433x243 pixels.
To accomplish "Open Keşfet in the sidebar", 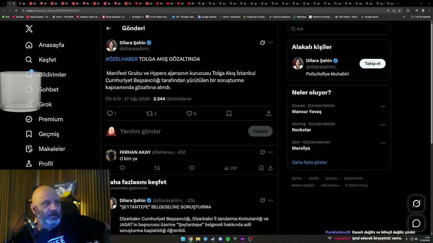I will (41, 60).
